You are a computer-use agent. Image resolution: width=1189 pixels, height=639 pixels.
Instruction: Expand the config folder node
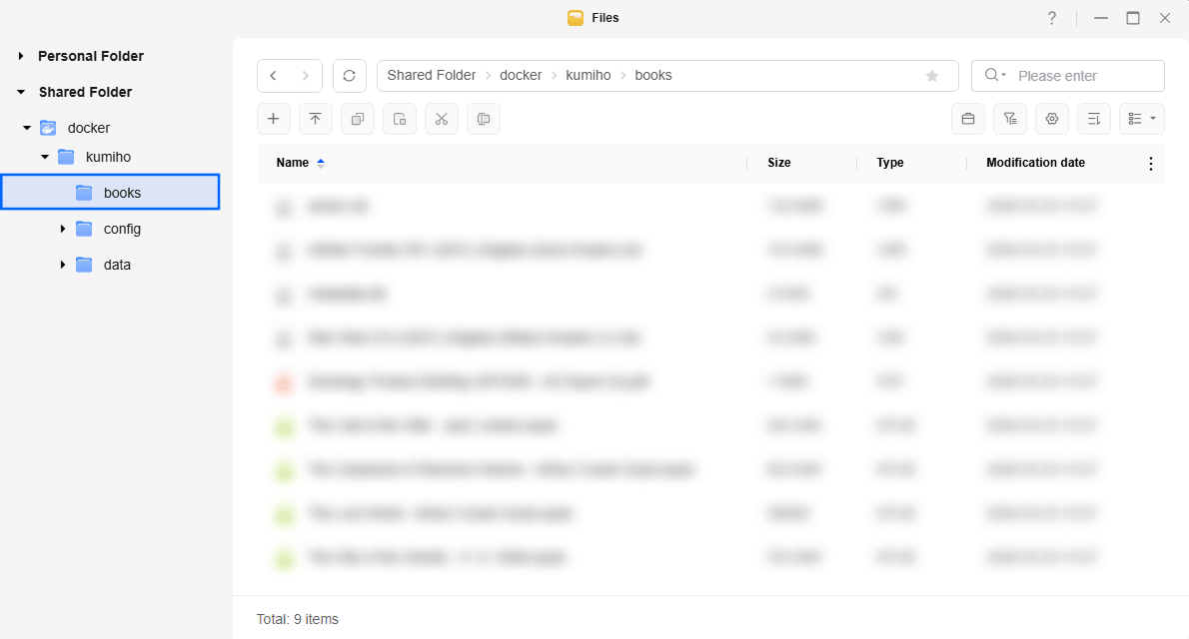63,230
